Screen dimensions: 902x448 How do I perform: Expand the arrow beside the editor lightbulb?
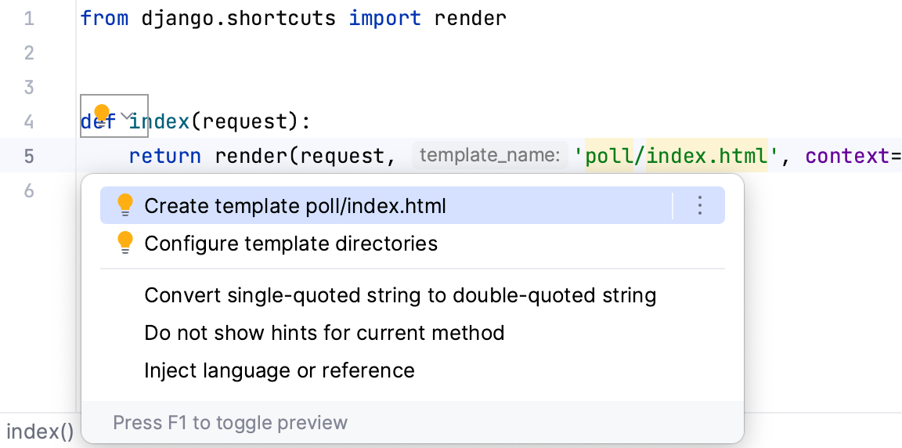point(127,115)
